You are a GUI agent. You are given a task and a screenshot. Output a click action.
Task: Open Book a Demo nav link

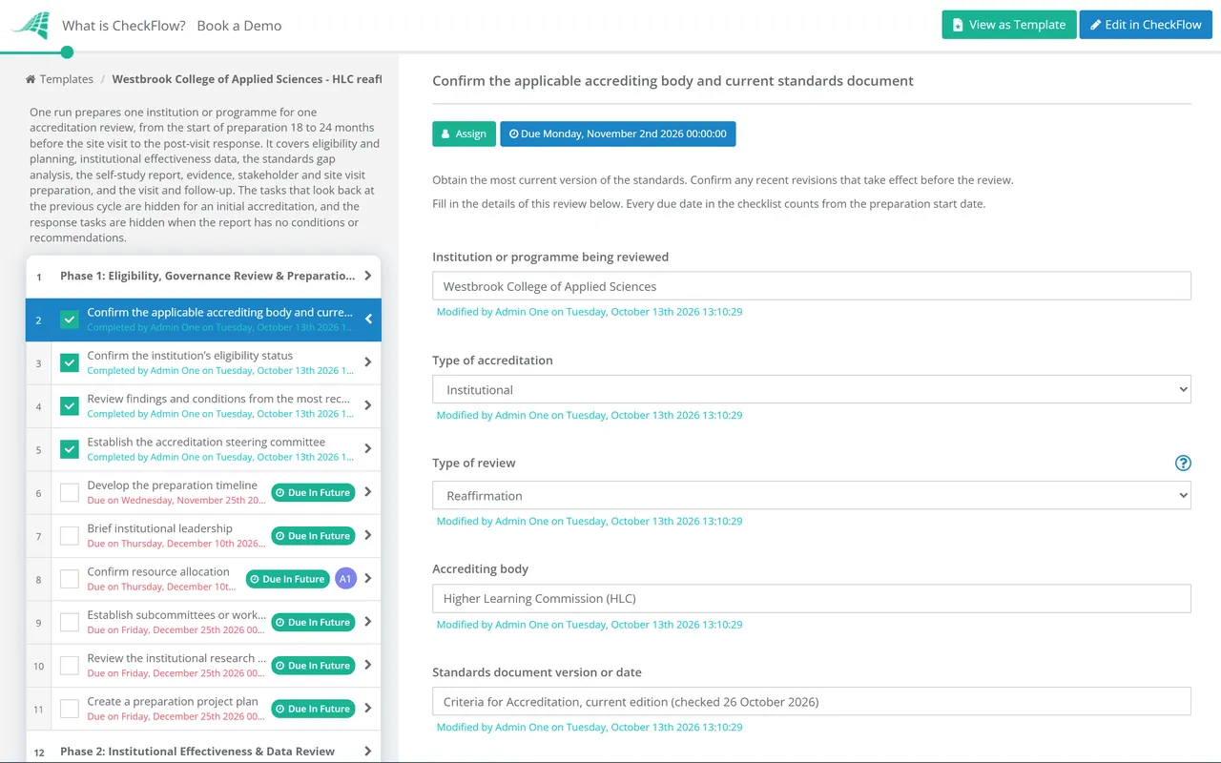click(x=239, y=26)
